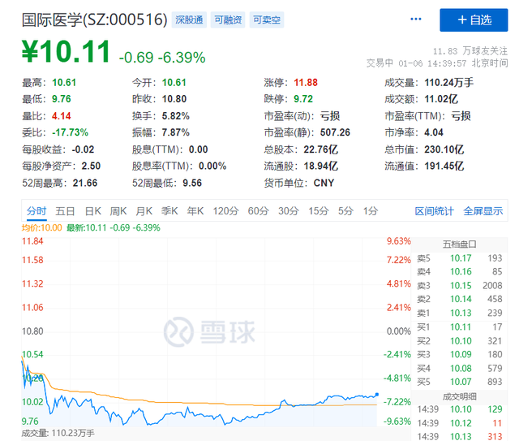Click the 均价:10.00 average price label
Screen dimensions: 519x441
point(41,227)
